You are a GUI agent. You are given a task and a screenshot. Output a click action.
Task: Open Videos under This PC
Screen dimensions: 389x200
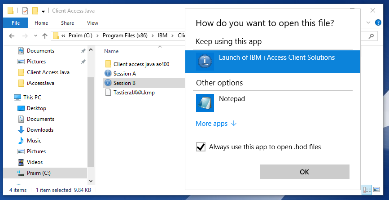coord(35,162)
